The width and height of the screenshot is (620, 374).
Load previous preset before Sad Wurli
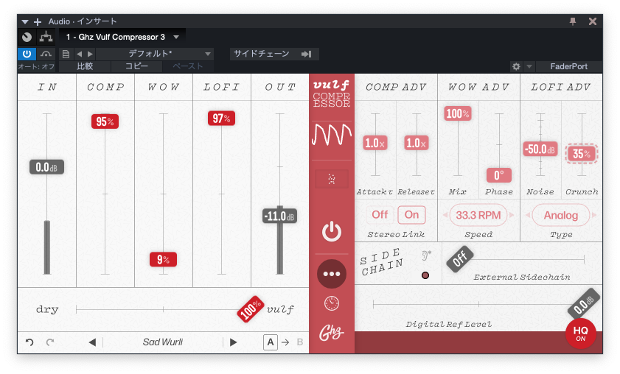[x=93, y=342]
